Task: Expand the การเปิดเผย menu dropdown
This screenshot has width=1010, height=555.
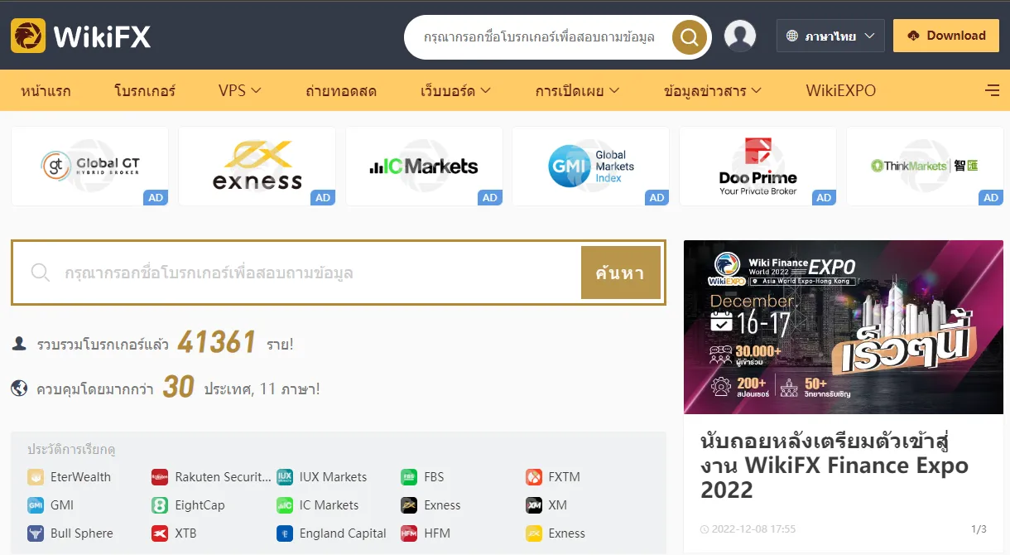Action: [x=575, y=91]
